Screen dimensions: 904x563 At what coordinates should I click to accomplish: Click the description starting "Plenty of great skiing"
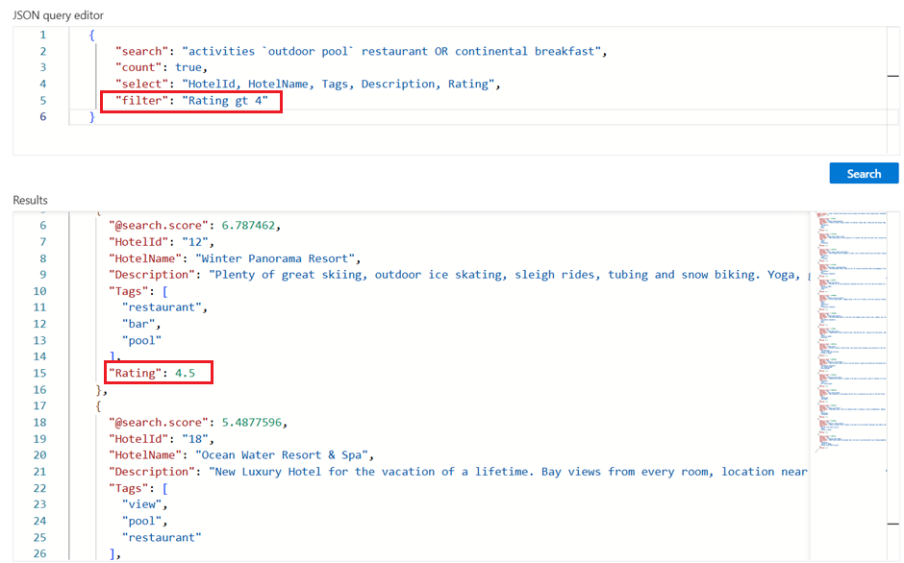coord(510,275)
